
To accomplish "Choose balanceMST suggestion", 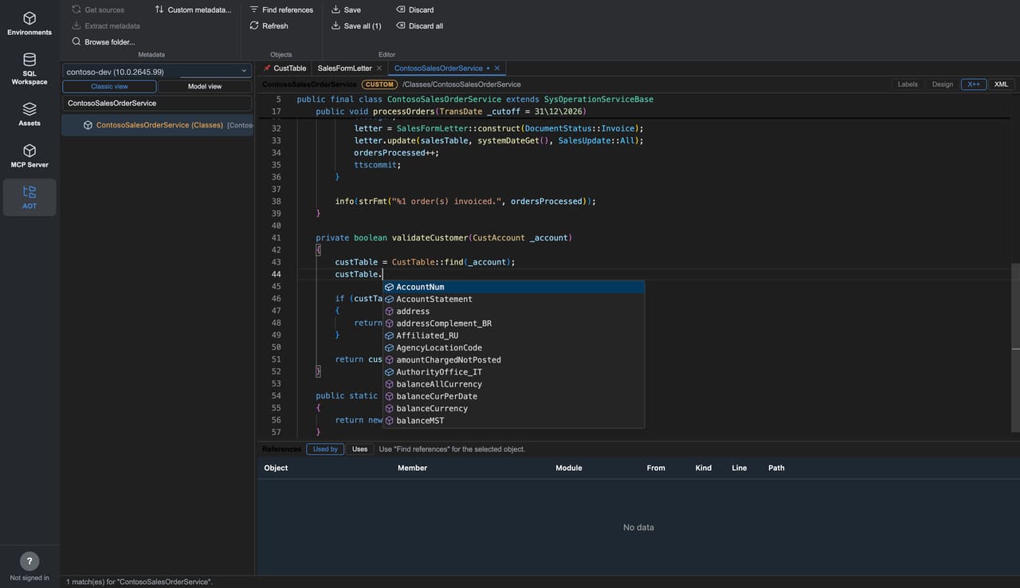I will [514, 421].
